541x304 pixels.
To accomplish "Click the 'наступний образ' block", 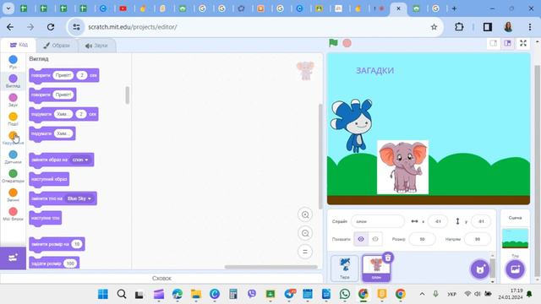I will 49,179.
